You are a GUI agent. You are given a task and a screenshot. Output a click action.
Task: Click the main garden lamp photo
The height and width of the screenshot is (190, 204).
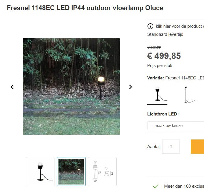[71, 86]
